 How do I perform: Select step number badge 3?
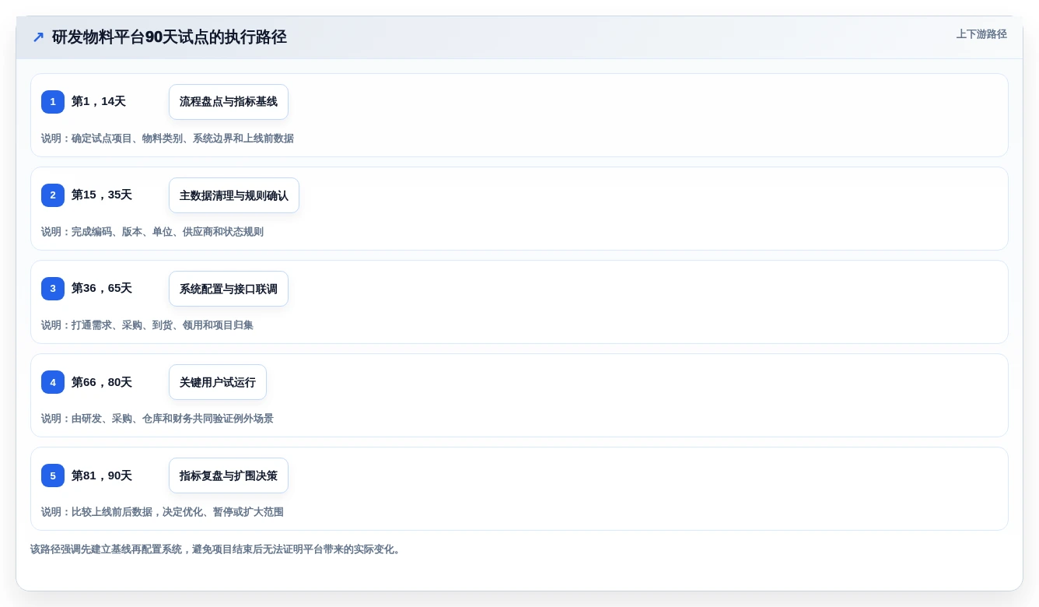(53, 289)
